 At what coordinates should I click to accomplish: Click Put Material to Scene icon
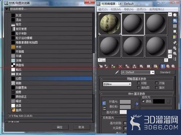106,66
